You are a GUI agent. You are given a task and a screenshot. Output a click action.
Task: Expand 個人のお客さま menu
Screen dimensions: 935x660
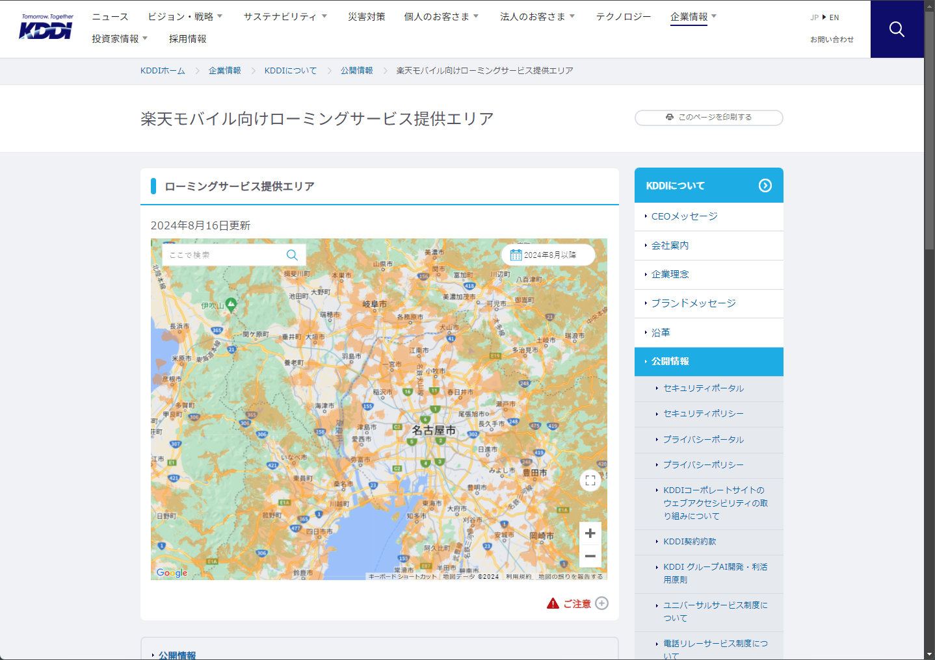pyautogui.click(x=441, y=17)
